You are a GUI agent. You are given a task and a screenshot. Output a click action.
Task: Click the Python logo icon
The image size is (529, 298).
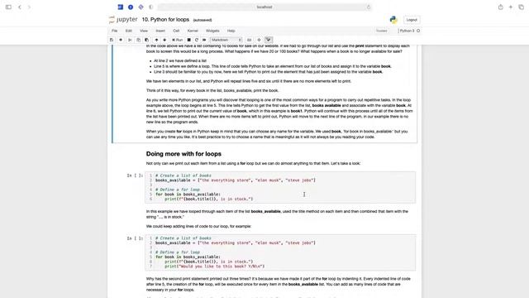(393, 20)
